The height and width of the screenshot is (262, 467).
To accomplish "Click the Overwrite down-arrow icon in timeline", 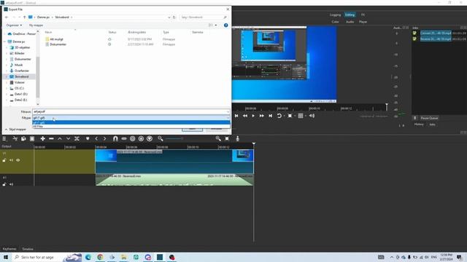I will [x=68, y=138].
